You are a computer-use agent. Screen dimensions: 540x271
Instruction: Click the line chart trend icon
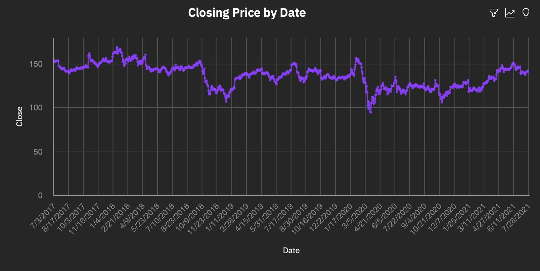point(510,13)
